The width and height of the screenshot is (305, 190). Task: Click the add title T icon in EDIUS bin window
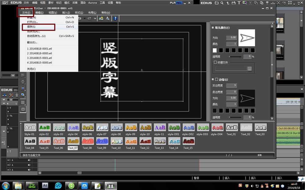point(239,3)
